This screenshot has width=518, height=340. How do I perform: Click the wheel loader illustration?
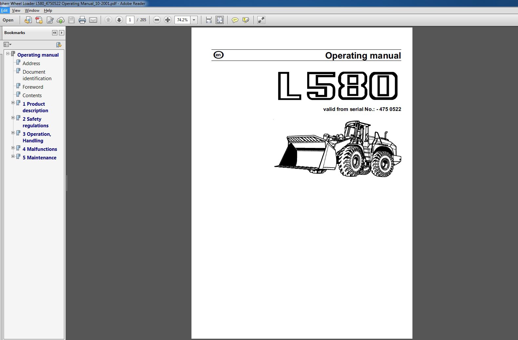tap(338, 149)
